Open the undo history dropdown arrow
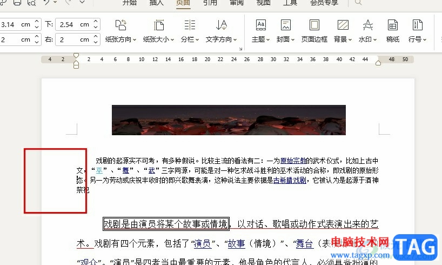Screen dimensions: 442x265 click(x=55, y=2)
